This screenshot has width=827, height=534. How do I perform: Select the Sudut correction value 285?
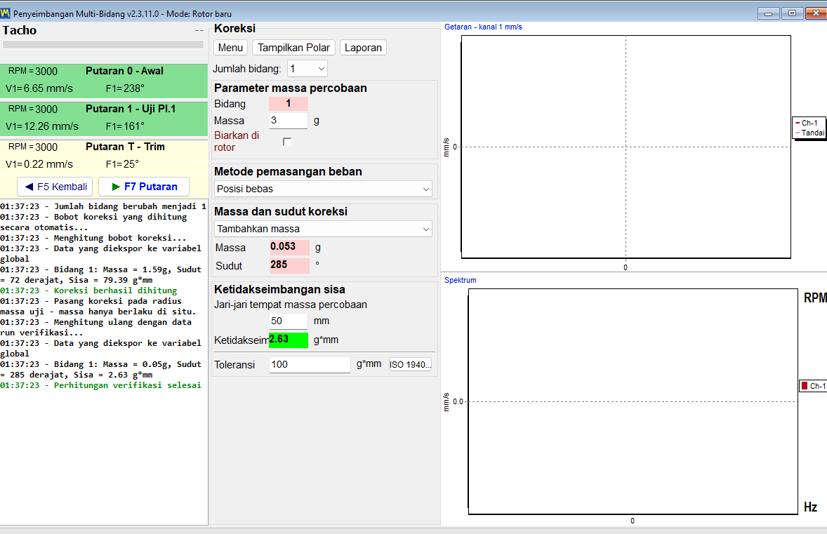click(289, 265)
